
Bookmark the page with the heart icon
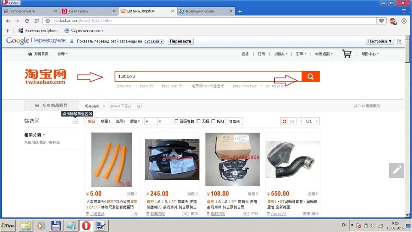381,21
